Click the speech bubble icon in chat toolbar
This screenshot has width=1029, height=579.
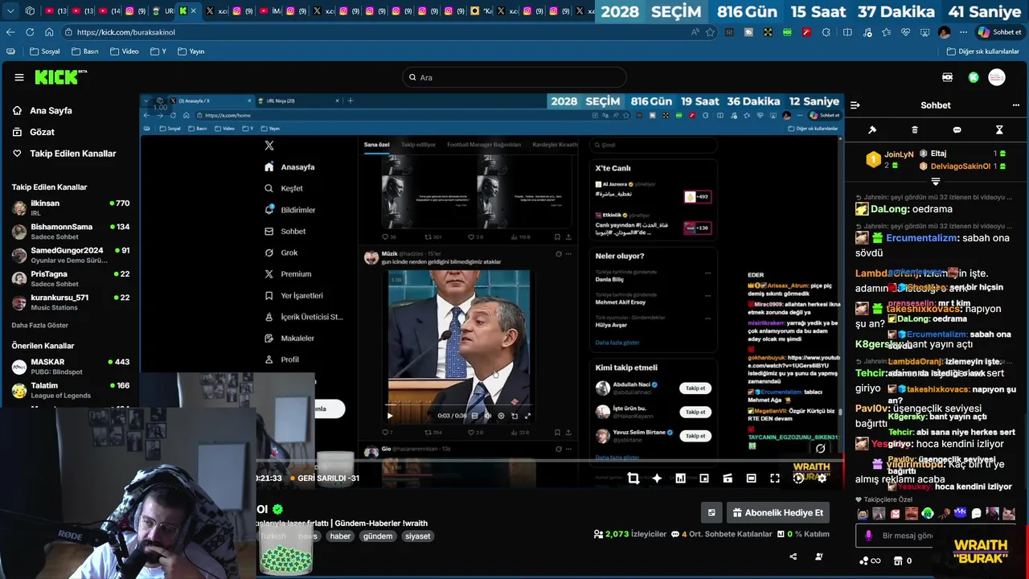pyautogui.click(x=957, y=129)
